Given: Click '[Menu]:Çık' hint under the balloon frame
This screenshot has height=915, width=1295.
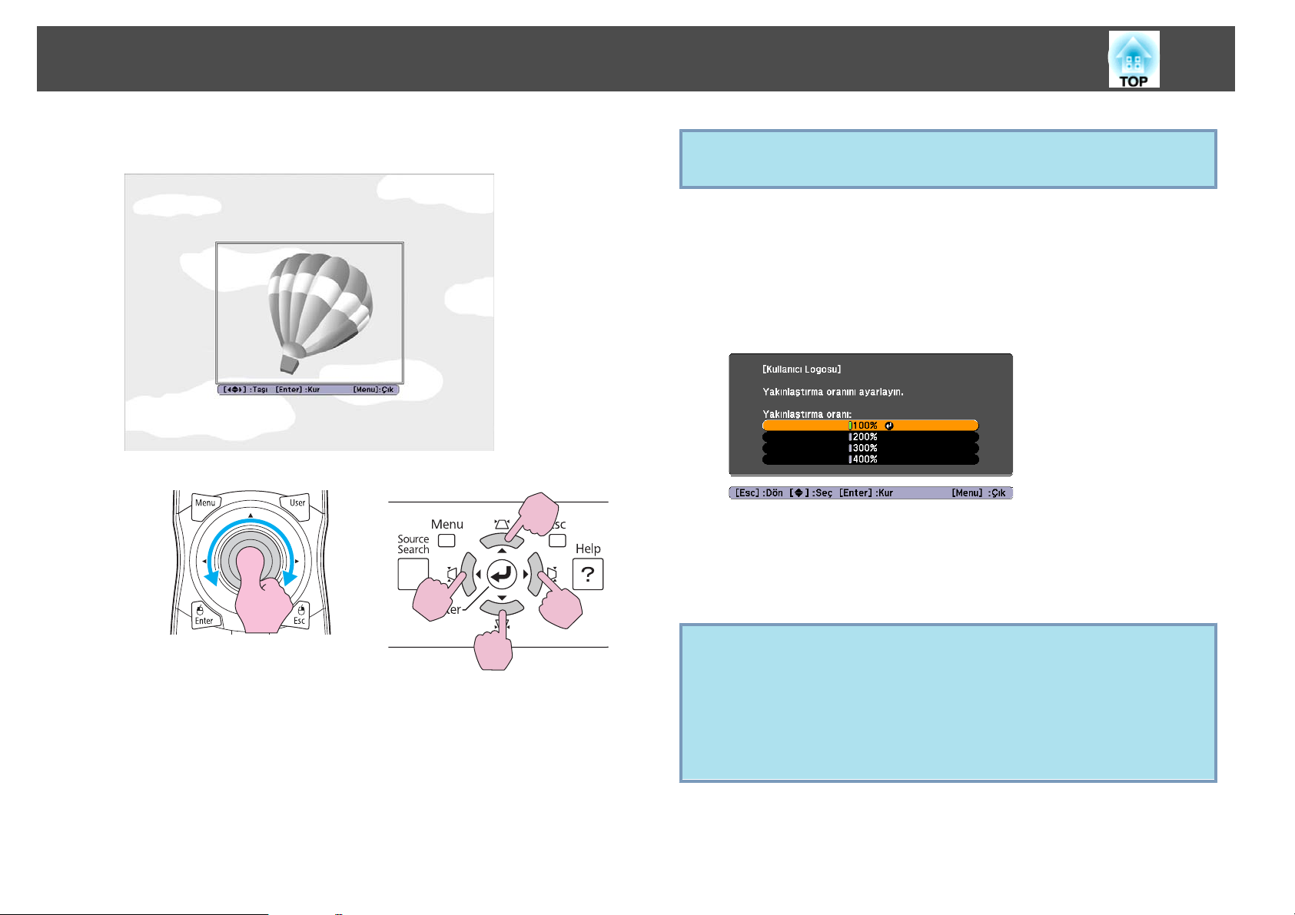Looking at the screenshot, I should pos(373,390).
